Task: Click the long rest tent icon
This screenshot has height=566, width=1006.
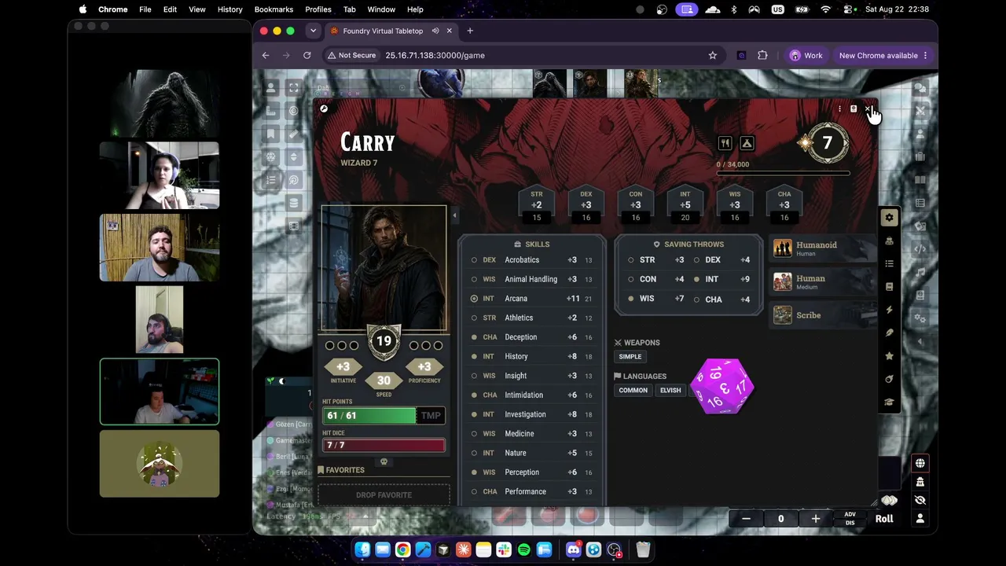Action: click(747, 144)
